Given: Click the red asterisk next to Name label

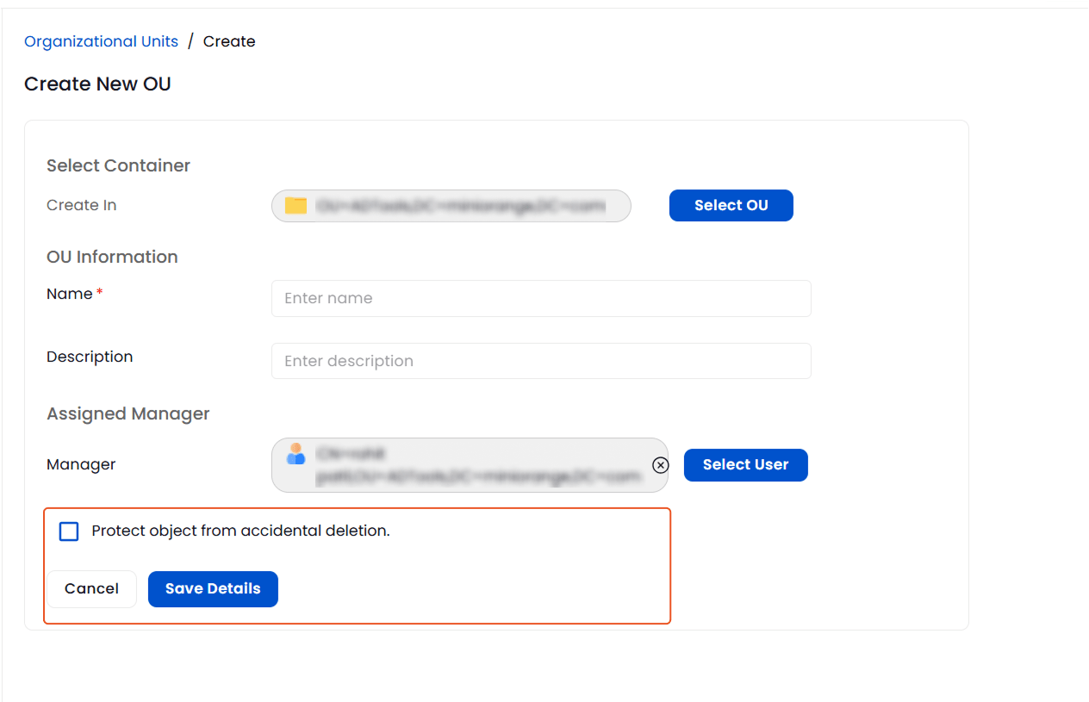Looking at the screenshot, I should point(97,291).
